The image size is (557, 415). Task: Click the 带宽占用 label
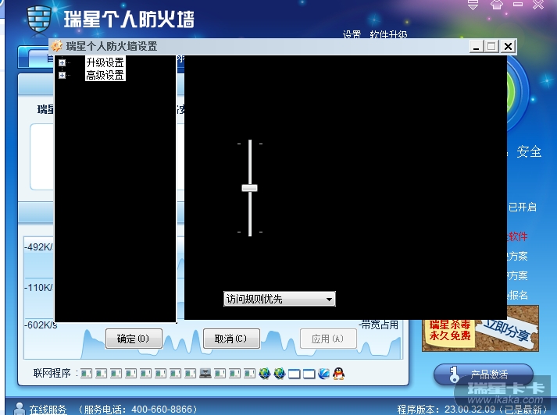click(379, 325)
